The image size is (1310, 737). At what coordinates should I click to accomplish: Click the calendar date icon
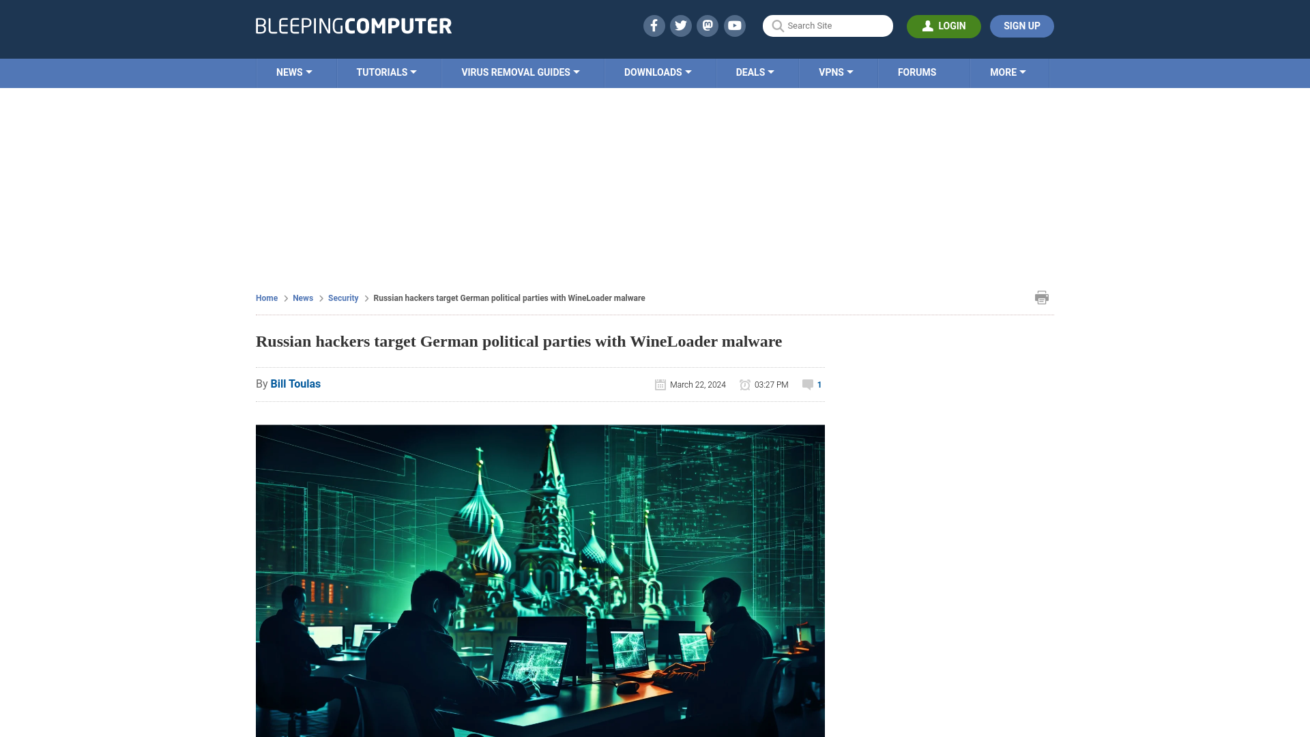point(660,384)
